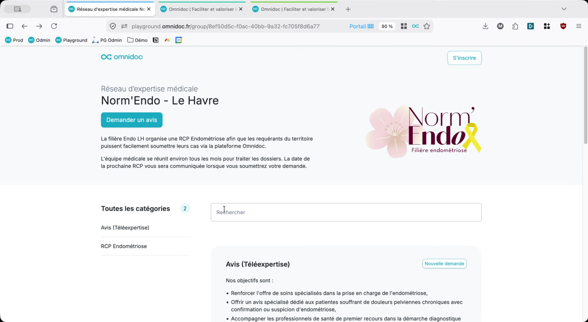Click the Norm'Endo - Le Havre title
588x322 pixels.
pos(160,101)
